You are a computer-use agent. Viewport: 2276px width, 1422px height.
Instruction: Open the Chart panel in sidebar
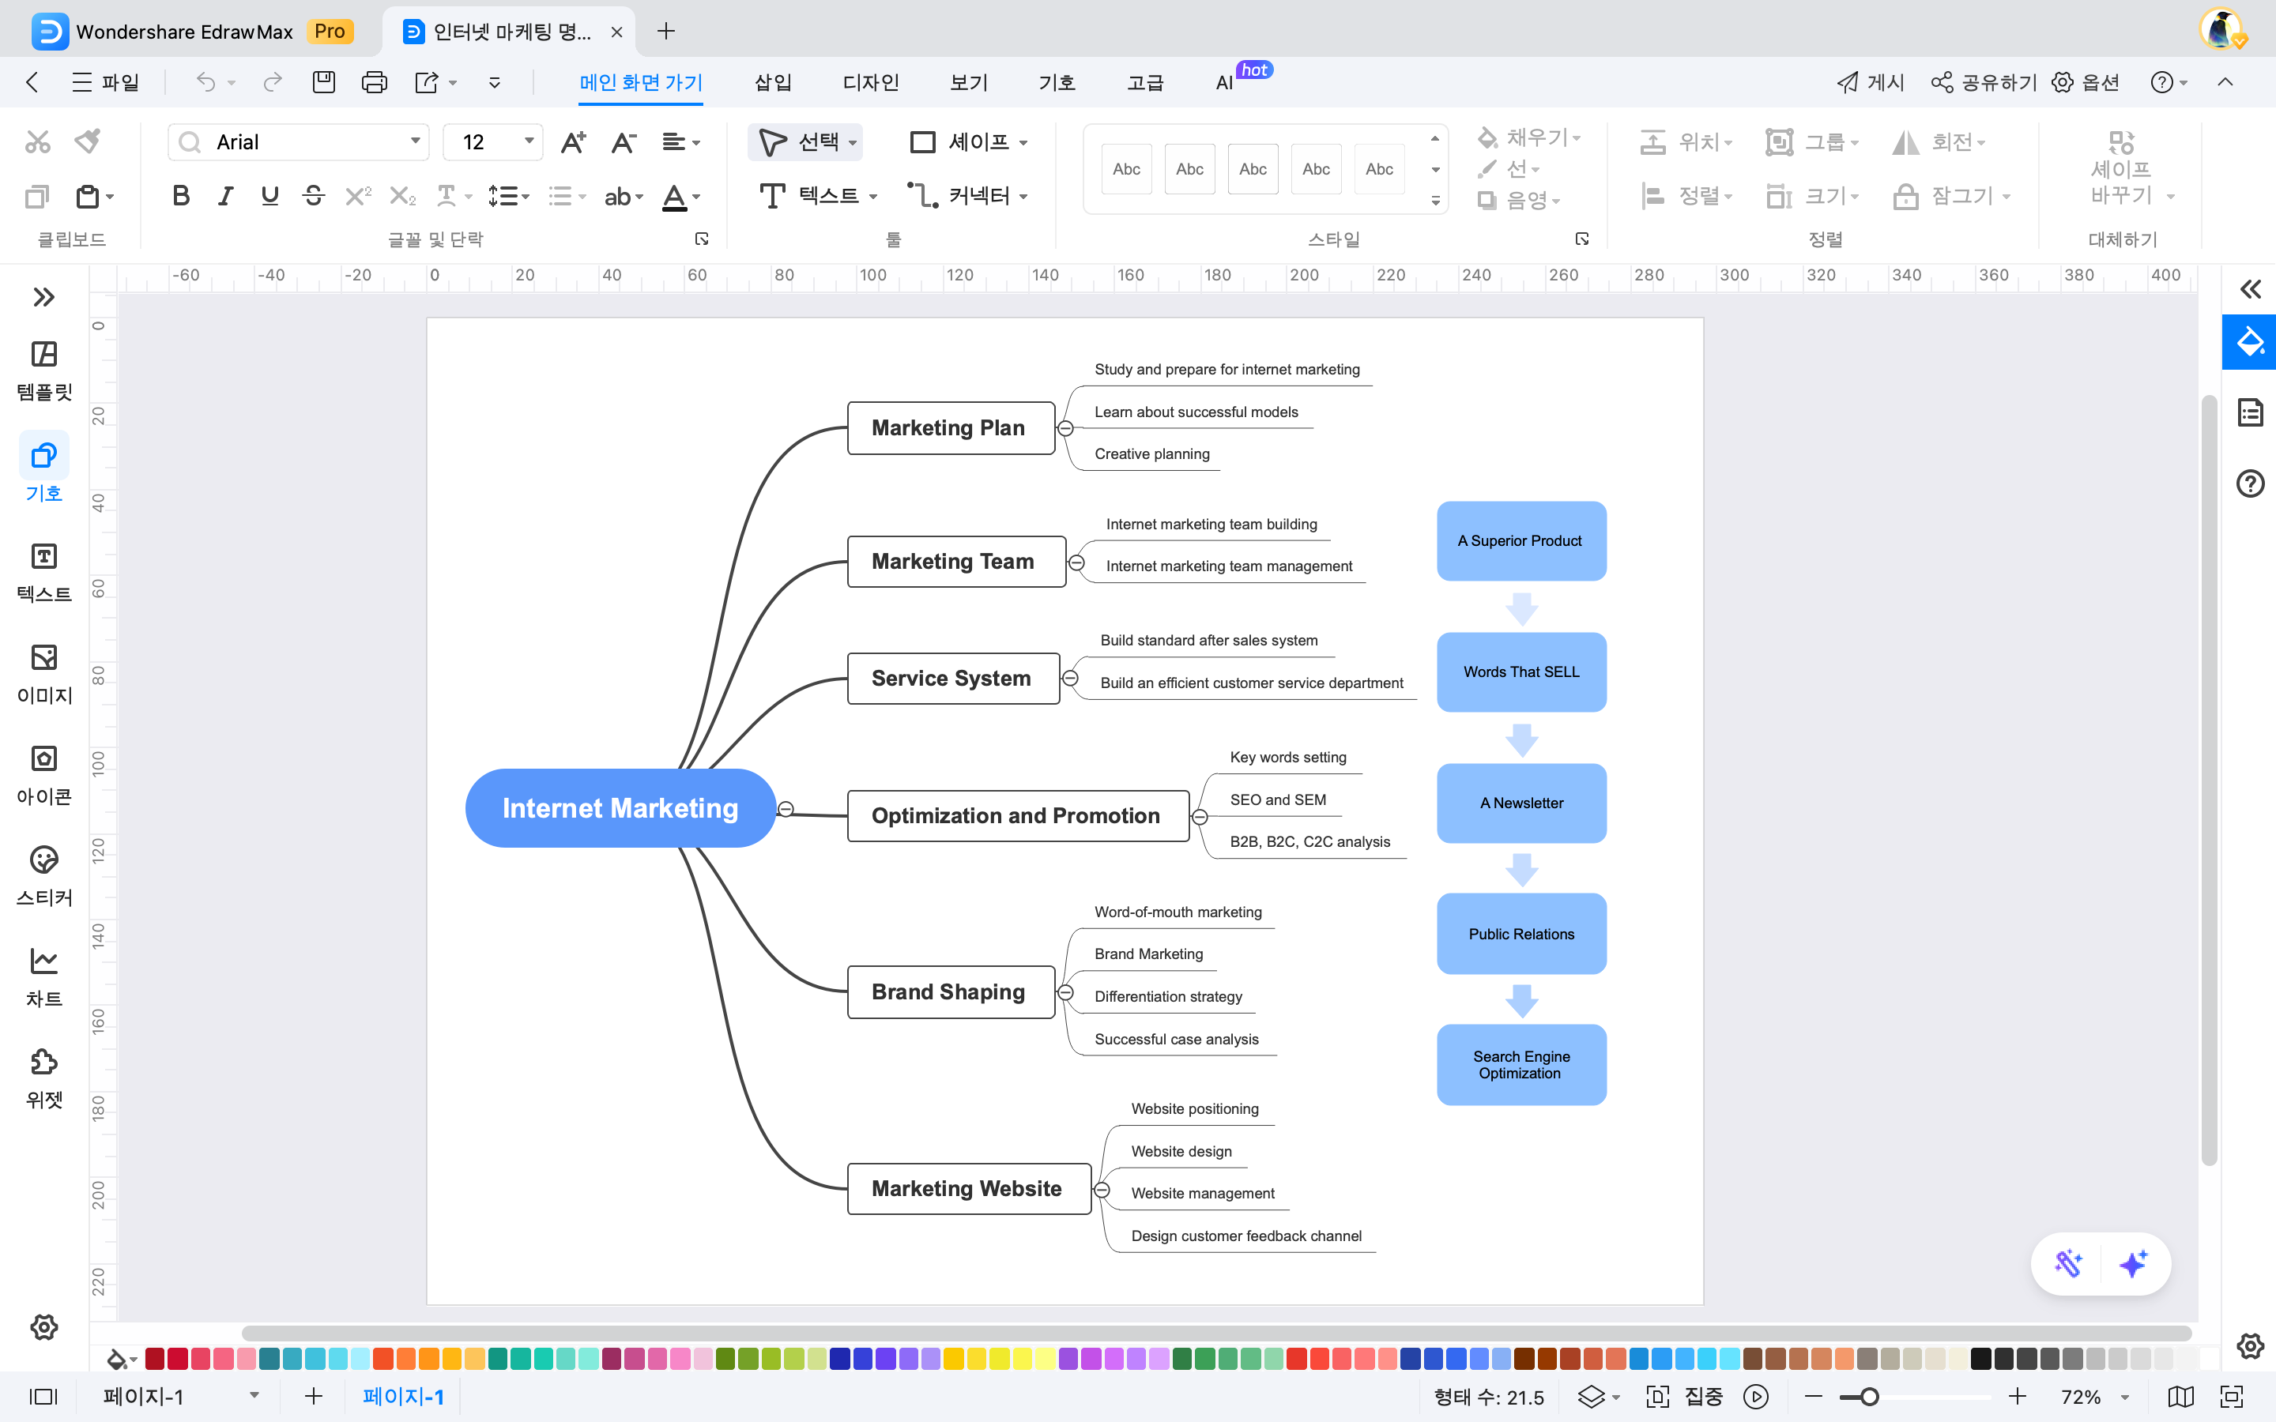(44, 976)
